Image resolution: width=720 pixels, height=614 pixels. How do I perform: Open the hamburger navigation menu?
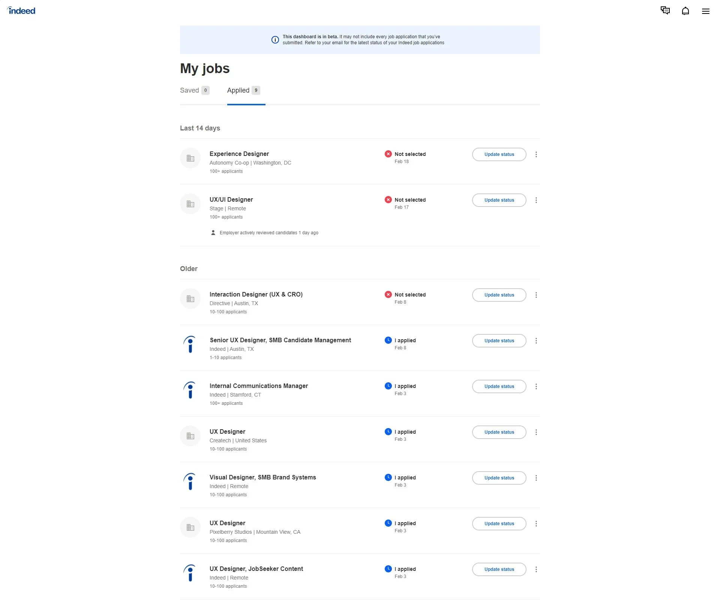click(706, 11)
